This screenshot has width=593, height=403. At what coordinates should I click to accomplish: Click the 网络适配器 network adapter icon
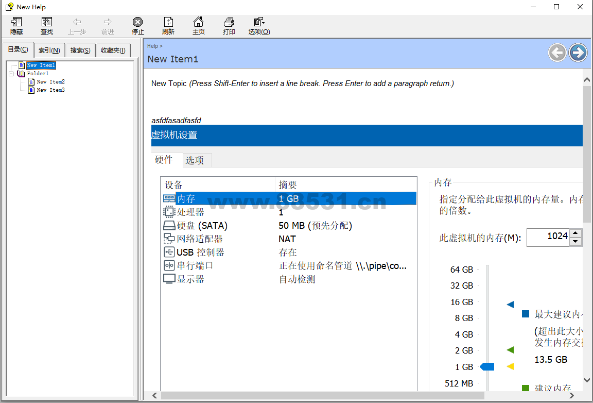click(169, 239)
